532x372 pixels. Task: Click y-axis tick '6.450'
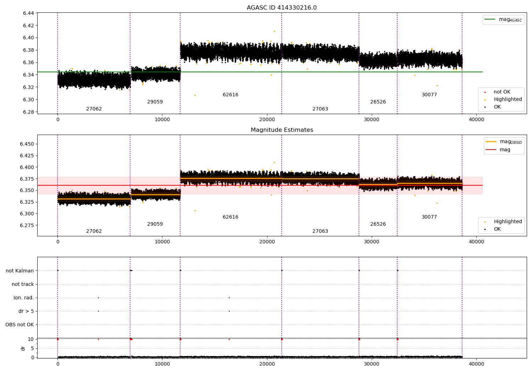(27, 144)
